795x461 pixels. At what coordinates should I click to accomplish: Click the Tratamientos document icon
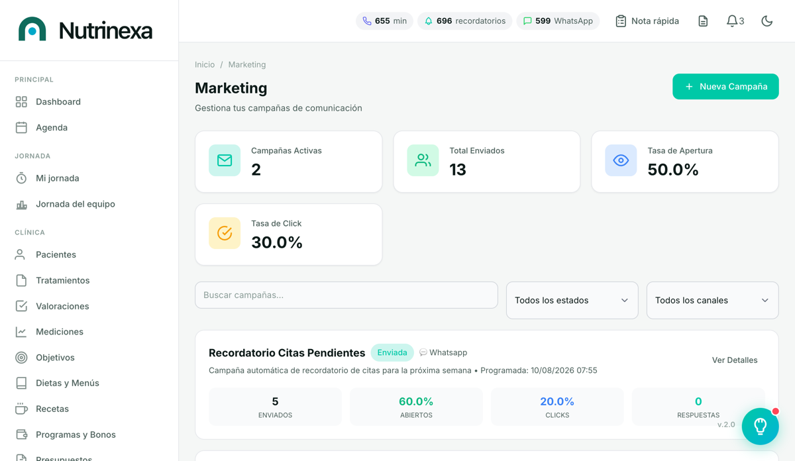coord(21,280)
